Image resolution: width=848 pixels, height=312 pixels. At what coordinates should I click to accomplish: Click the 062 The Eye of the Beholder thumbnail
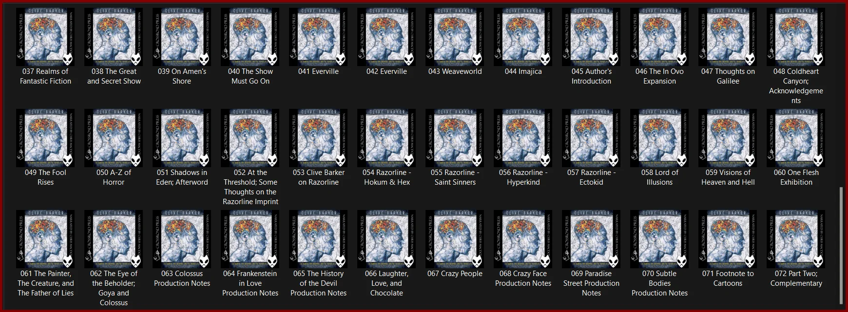114,239
